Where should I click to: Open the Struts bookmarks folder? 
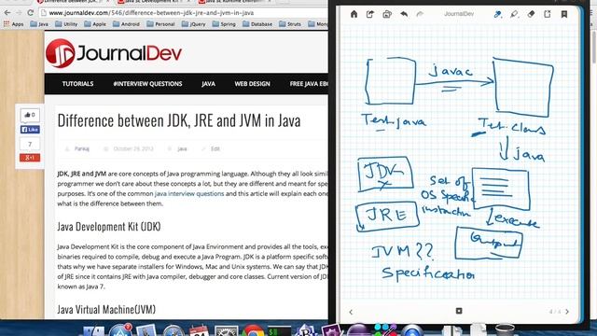point(290,24)
